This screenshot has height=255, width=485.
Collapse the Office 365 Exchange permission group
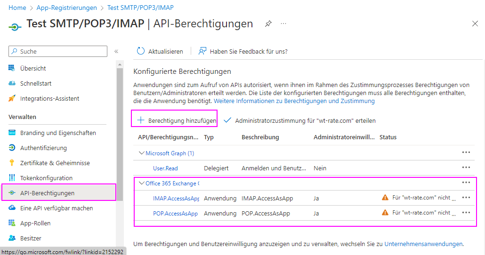[141, 183]
